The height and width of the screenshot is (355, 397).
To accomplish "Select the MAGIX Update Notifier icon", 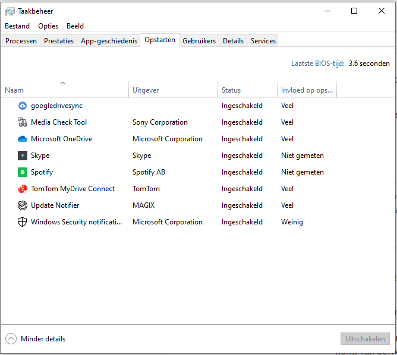I will (23, 205).
